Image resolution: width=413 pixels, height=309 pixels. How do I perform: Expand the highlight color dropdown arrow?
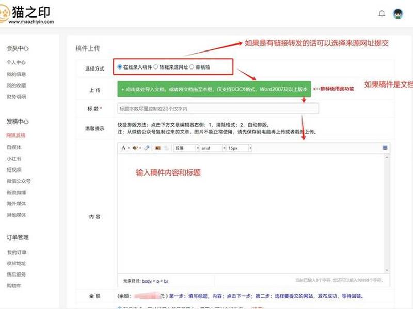tap(140, 148)
